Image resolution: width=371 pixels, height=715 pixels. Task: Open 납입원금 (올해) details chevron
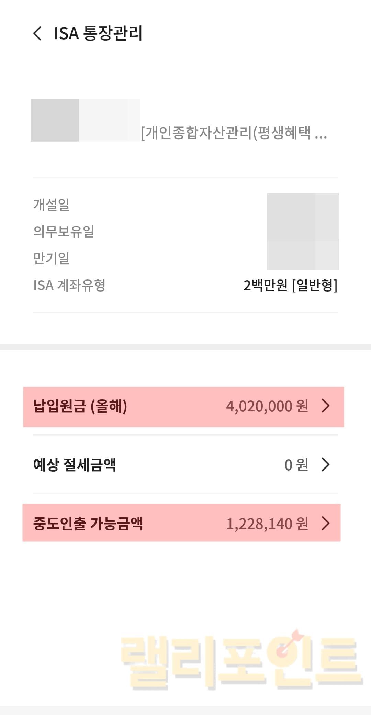click(325, 406)
